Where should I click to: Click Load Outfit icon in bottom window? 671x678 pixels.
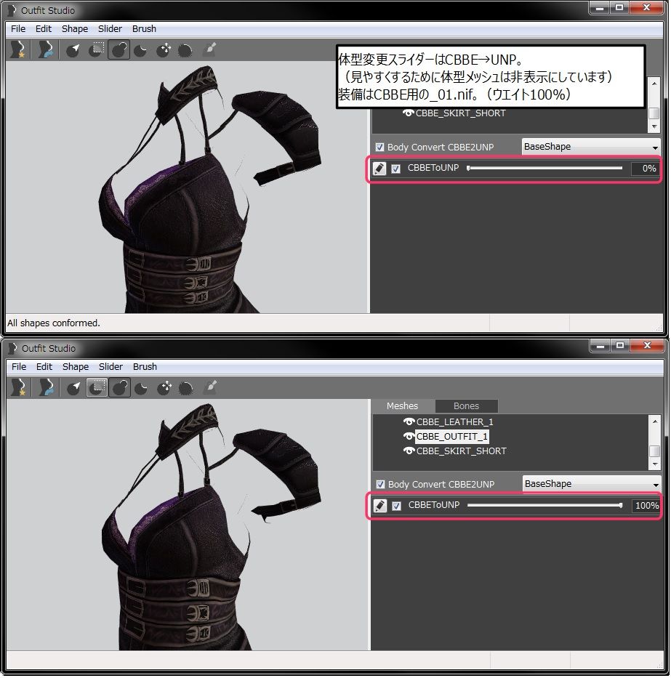(45, 388)
